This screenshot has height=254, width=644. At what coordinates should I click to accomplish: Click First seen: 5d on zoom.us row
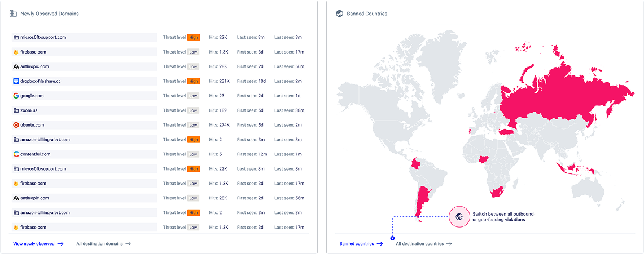point(250,110)
